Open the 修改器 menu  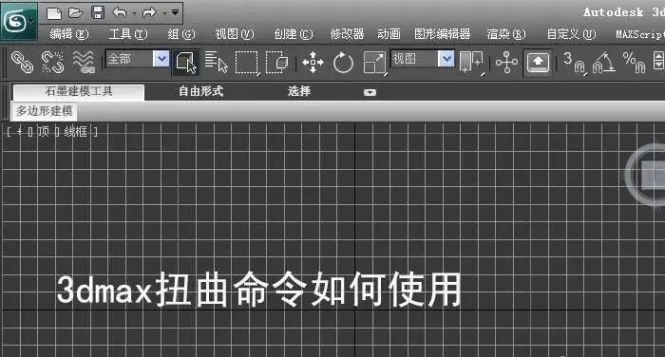(x=348, y=34)
